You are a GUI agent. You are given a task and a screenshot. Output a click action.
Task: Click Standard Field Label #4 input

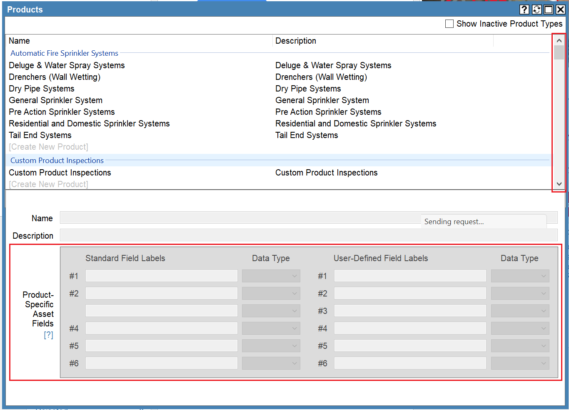coord(162,328)
